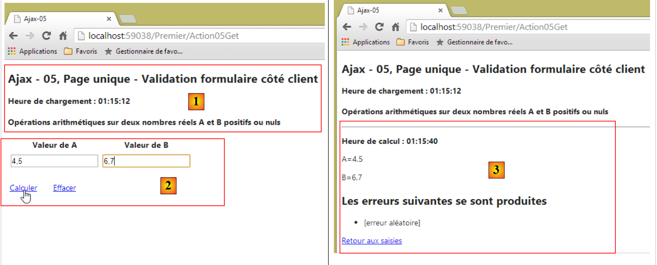Click the back arrow in right browser
This screenshot has width=657, height=265.
click(347, 27)
